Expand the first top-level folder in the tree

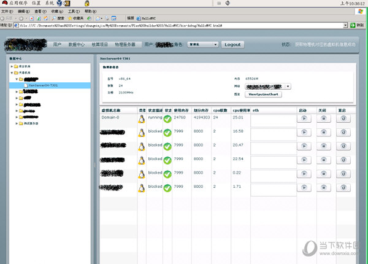[x=12, y=66]
